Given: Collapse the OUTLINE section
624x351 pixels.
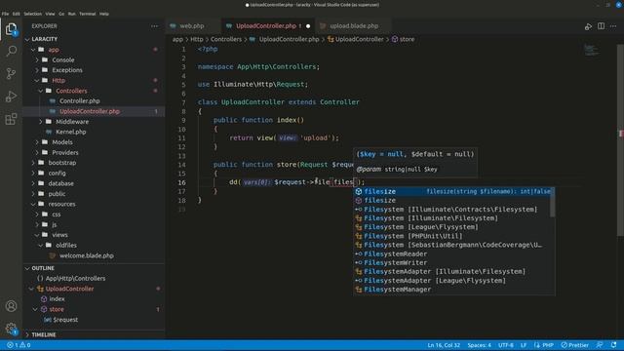Looking at the screenshot, I should pyautogui.click(x=27, y=268).
